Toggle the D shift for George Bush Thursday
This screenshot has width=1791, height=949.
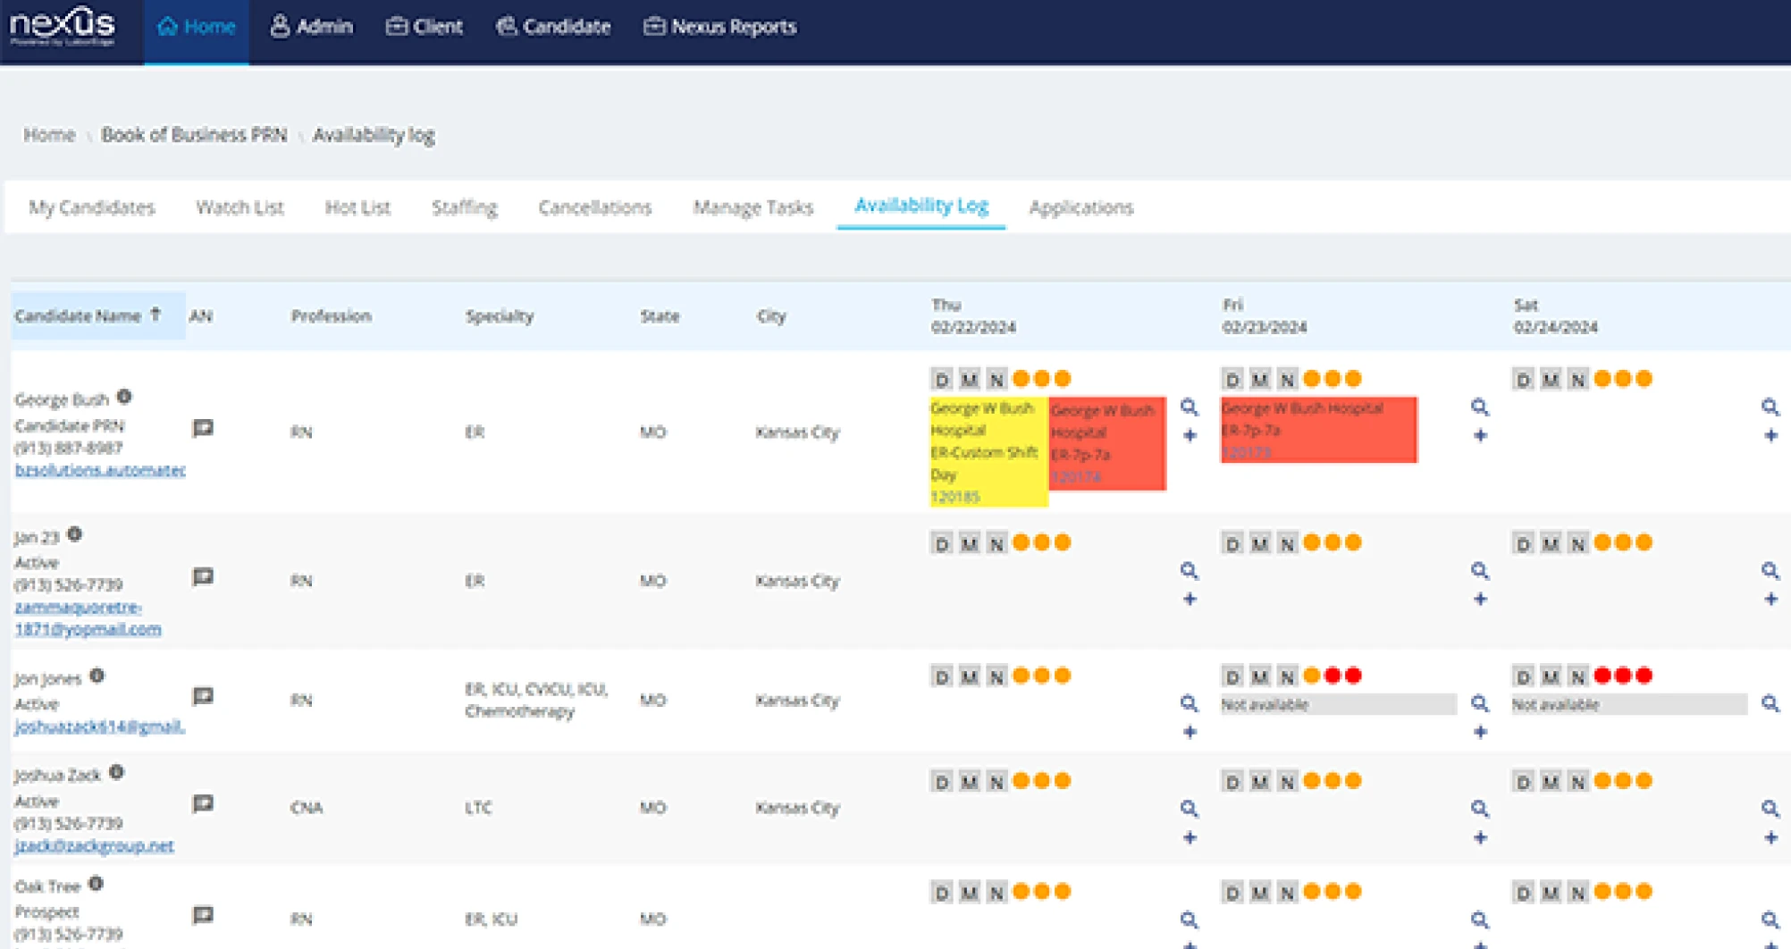941,380
